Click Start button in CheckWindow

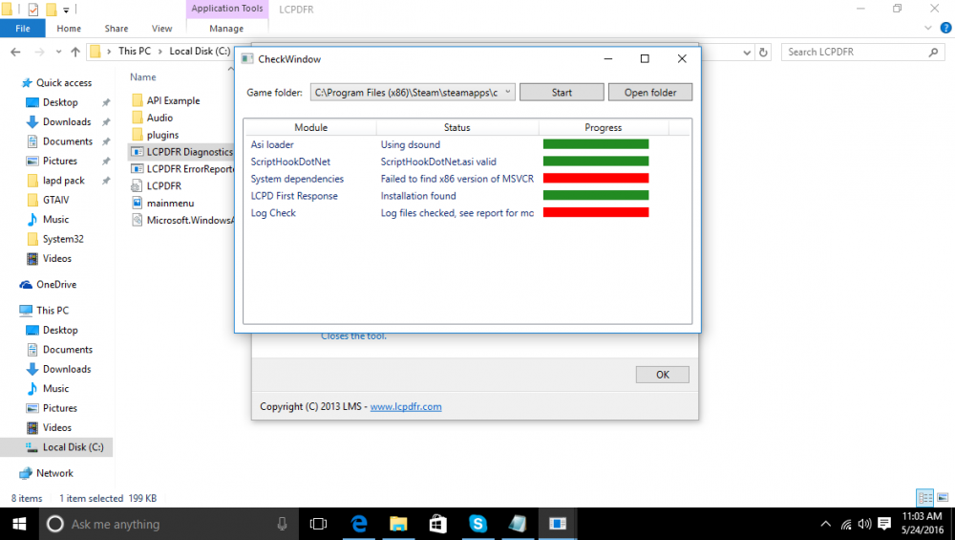(562, 93)
